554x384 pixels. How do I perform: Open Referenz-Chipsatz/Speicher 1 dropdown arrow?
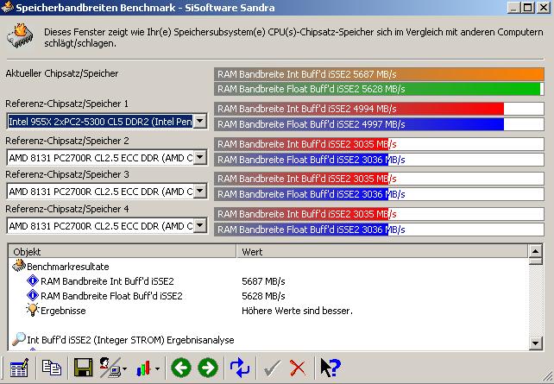click(x=200, y=121)
